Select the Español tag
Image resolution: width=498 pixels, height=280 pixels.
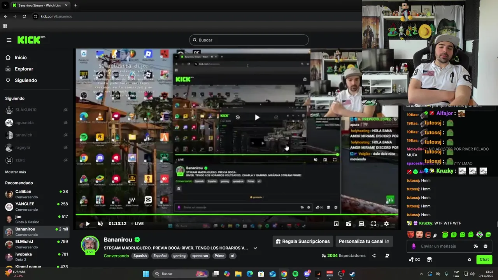pos(160,256)
